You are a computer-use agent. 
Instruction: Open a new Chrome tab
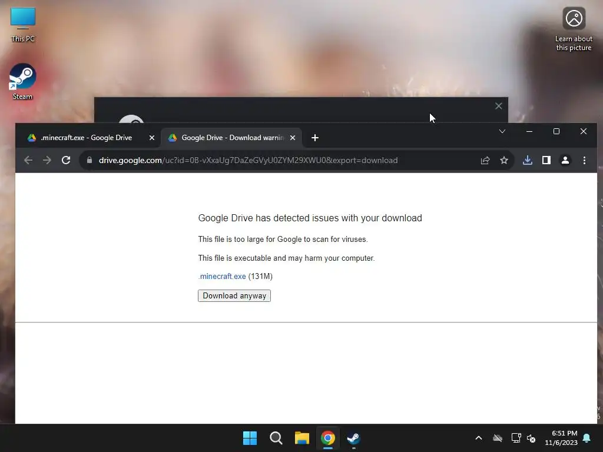(315, 138)
